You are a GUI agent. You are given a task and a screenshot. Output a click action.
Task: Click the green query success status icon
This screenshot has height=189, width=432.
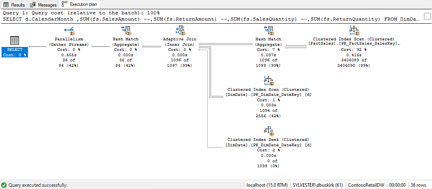click(x=4, y=185)
